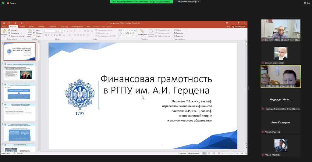Screen dimensions: 312x162
Task: Switch to the Переходы ribbon tab
Action: pos(41,27)
